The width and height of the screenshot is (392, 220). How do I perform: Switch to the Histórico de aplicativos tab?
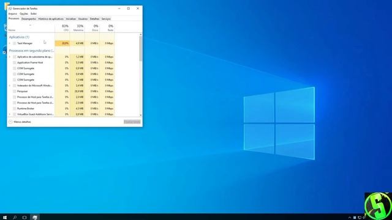(51, 19)
